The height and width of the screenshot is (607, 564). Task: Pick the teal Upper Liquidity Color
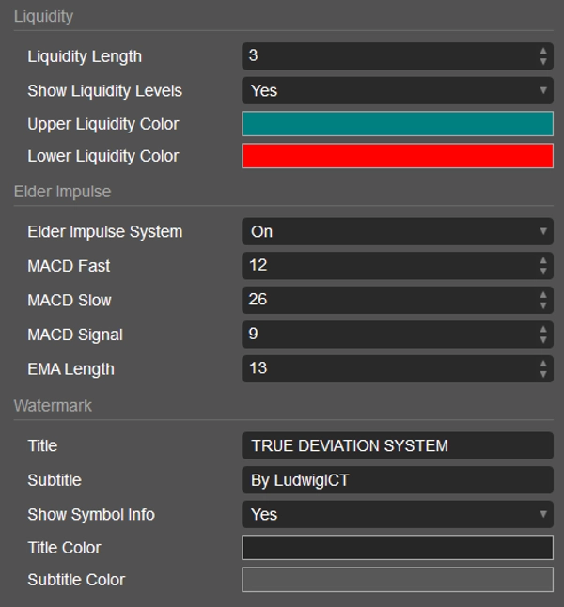pos(397,124)
